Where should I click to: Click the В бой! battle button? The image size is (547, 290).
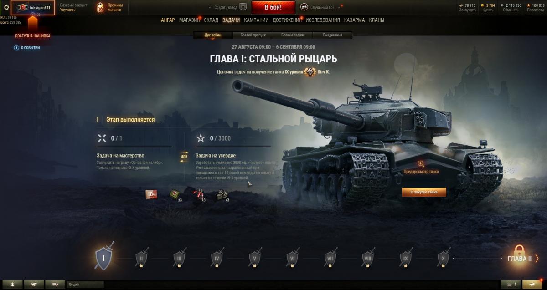point(273,7)
